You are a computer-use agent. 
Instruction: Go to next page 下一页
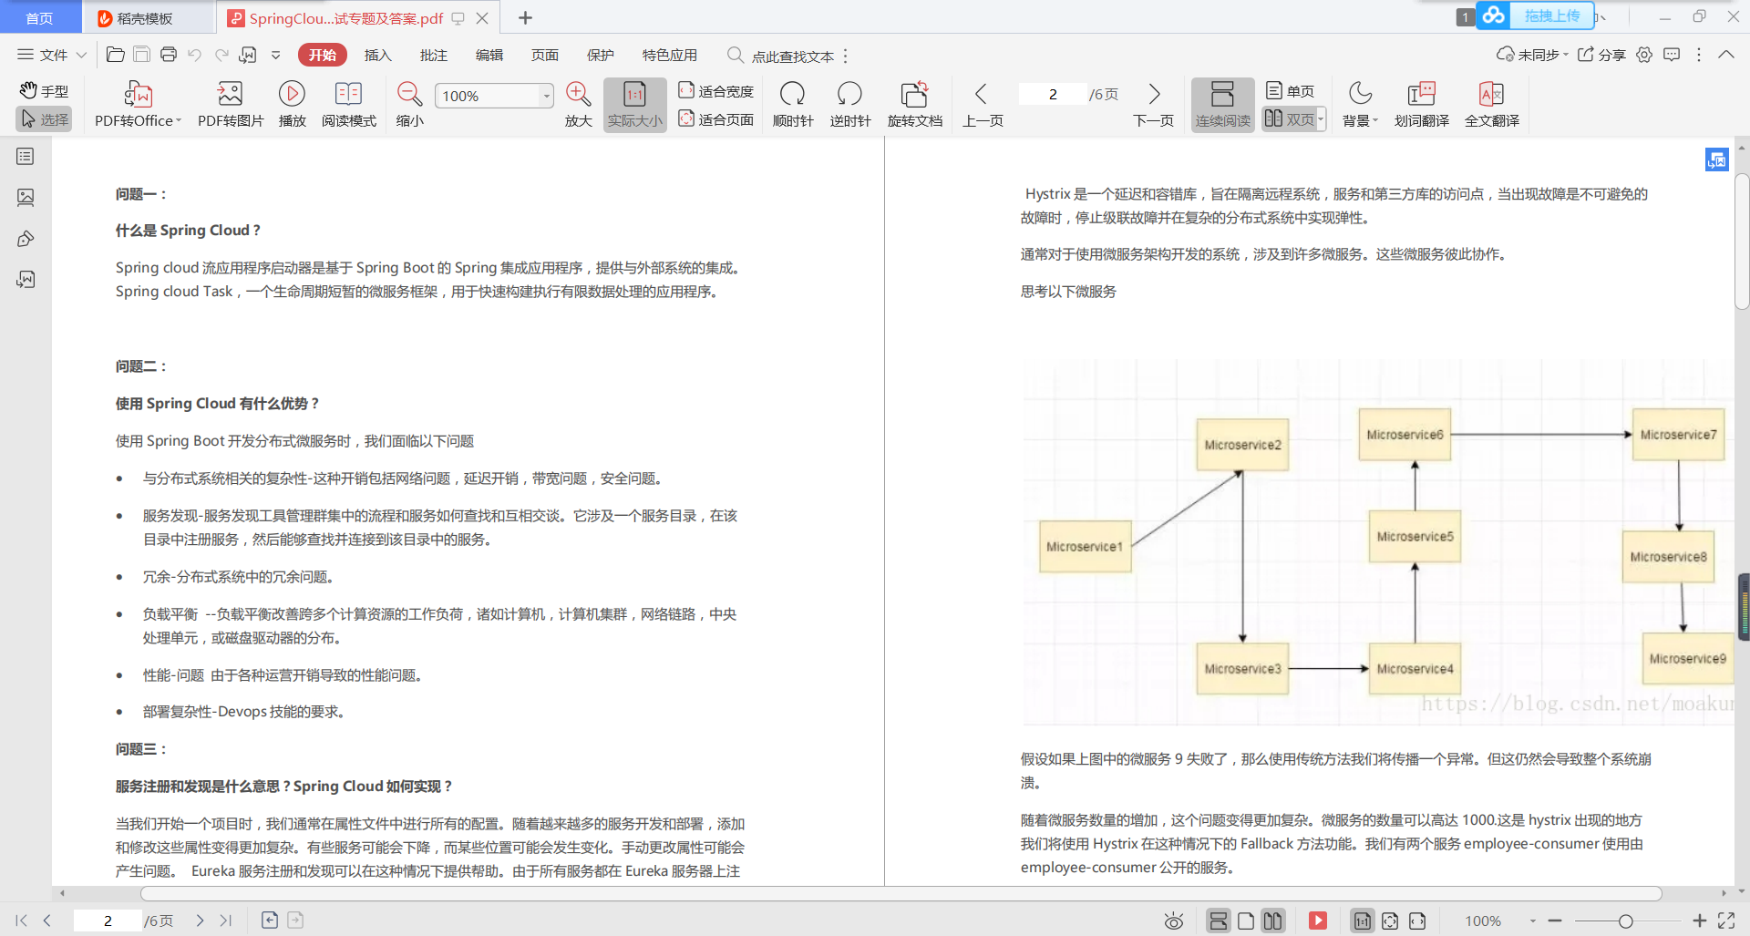[1153, 105]
